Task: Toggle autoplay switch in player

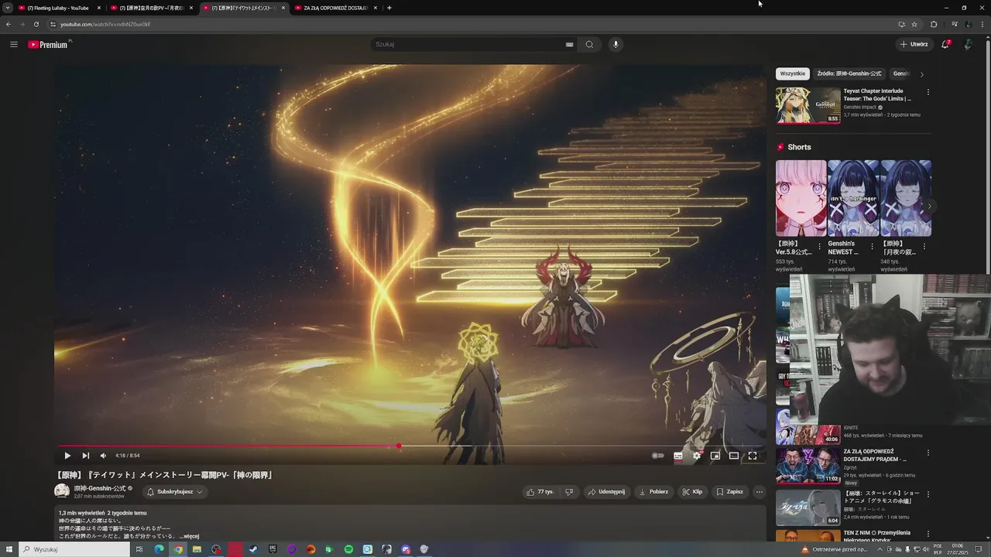Action: coord(658,456)
